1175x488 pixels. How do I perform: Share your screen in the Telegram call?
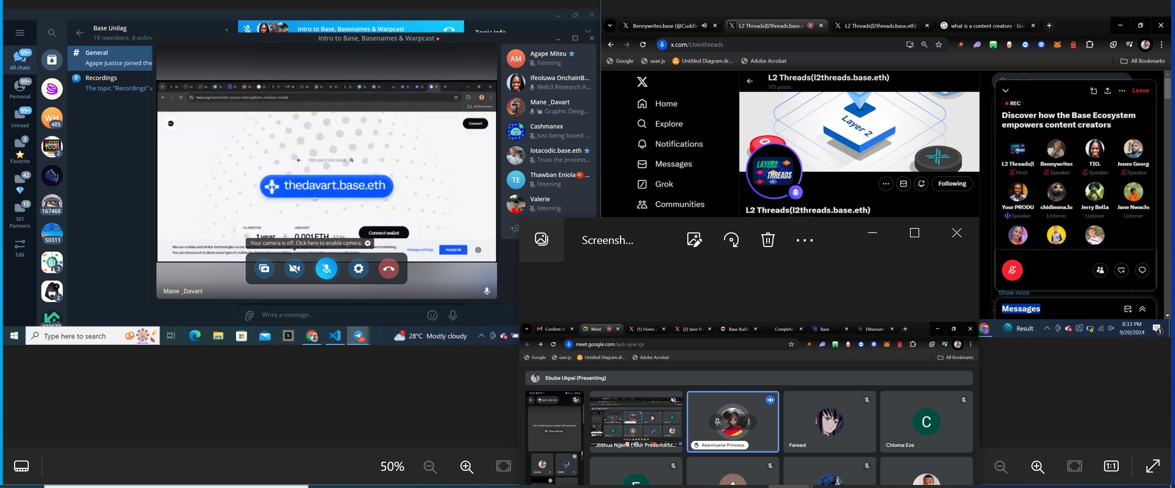[x=264, y=268]
